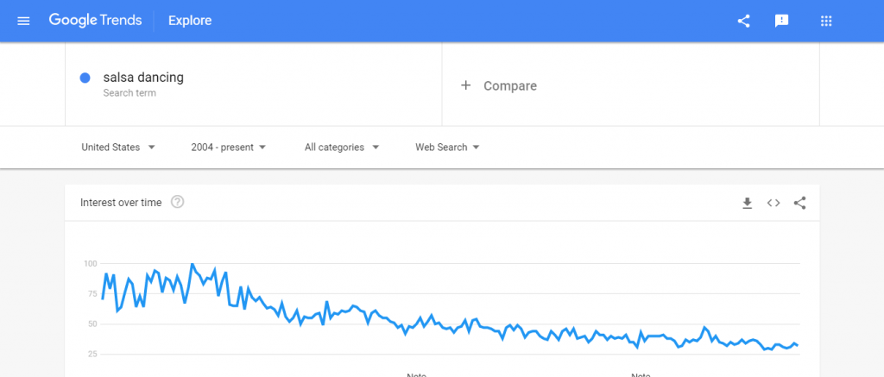Click the blue salsa dancing color dot
The width and height of the screenshot is (884, 377).
85,78
